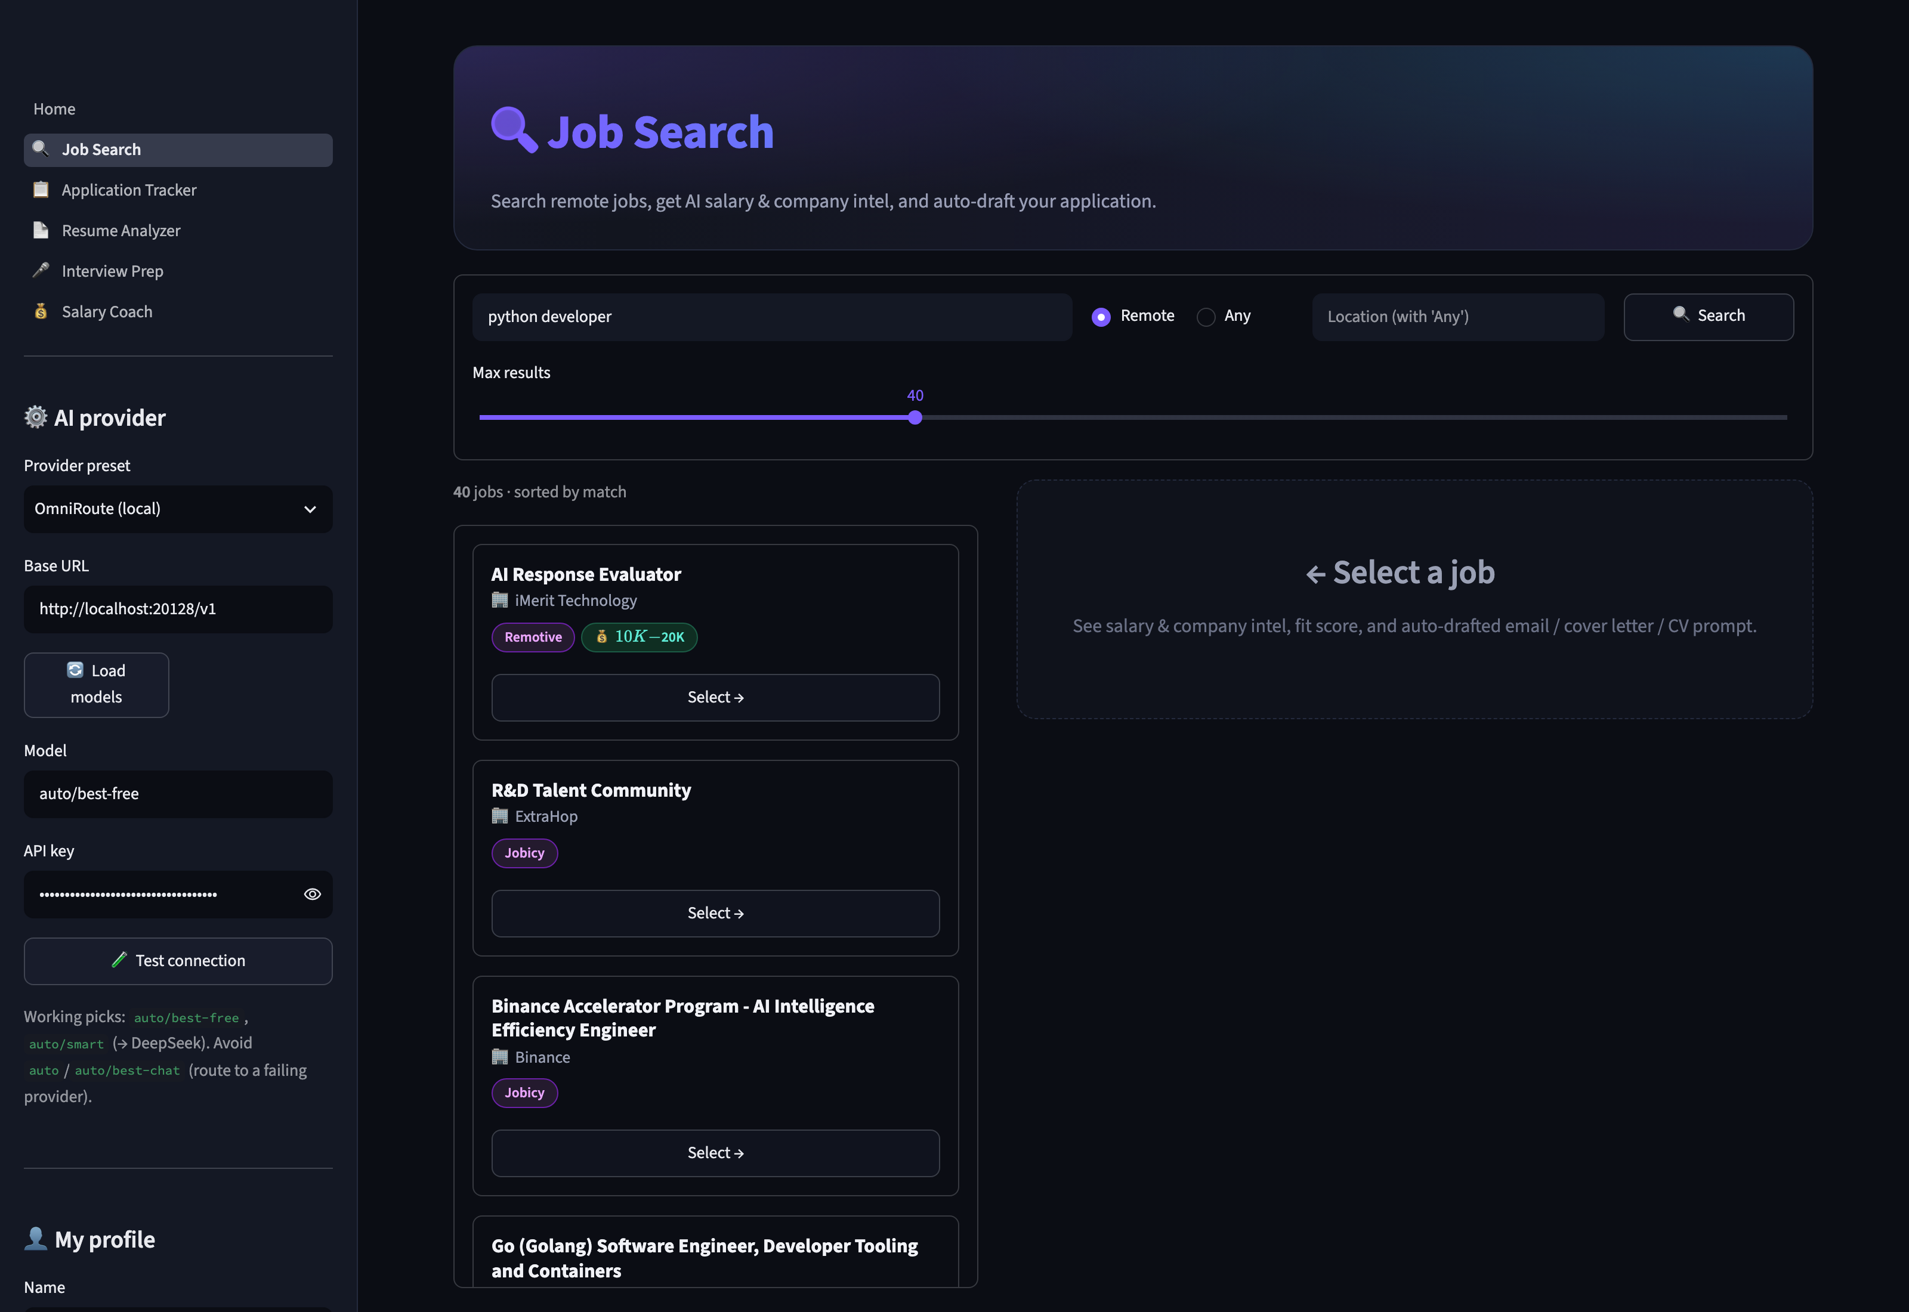The width and height of the screenshot is (1909, 1312).
Task: Click the Model field auto/best-free
Action: pyautogui.click(x=178, y=794)
